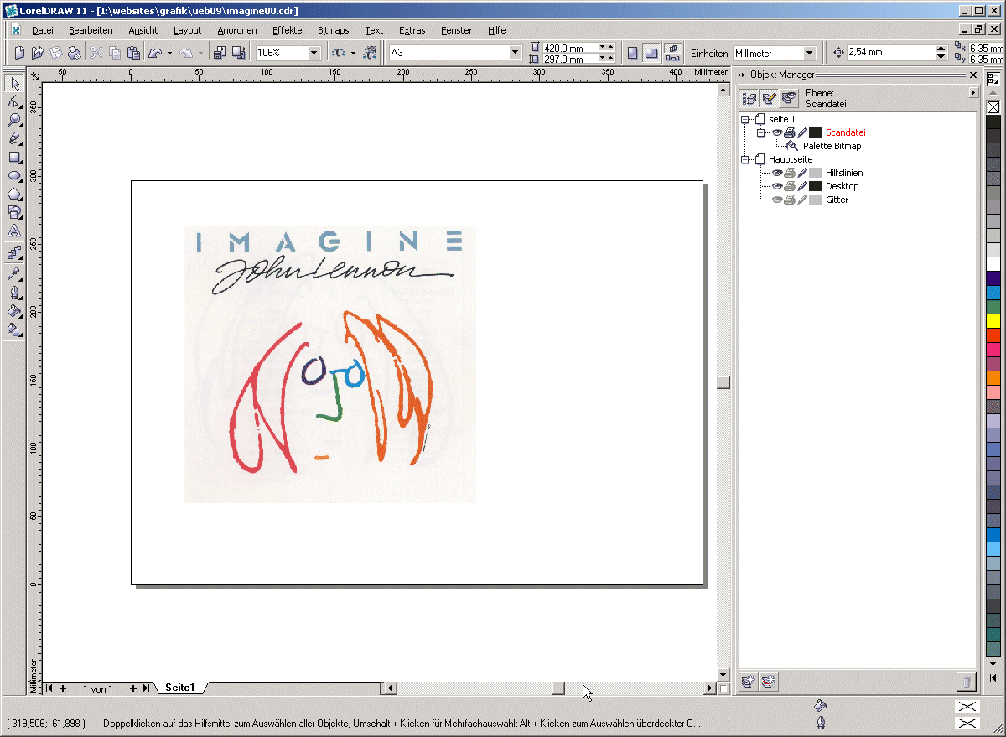Select the Shape (Form) tool
The width and height of the screenshot is (1006, 737).
tap(14, 101)
